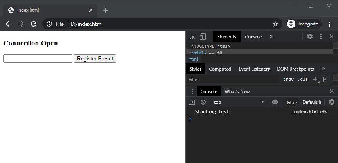Click the Register Preset button

tap(95, 59)
